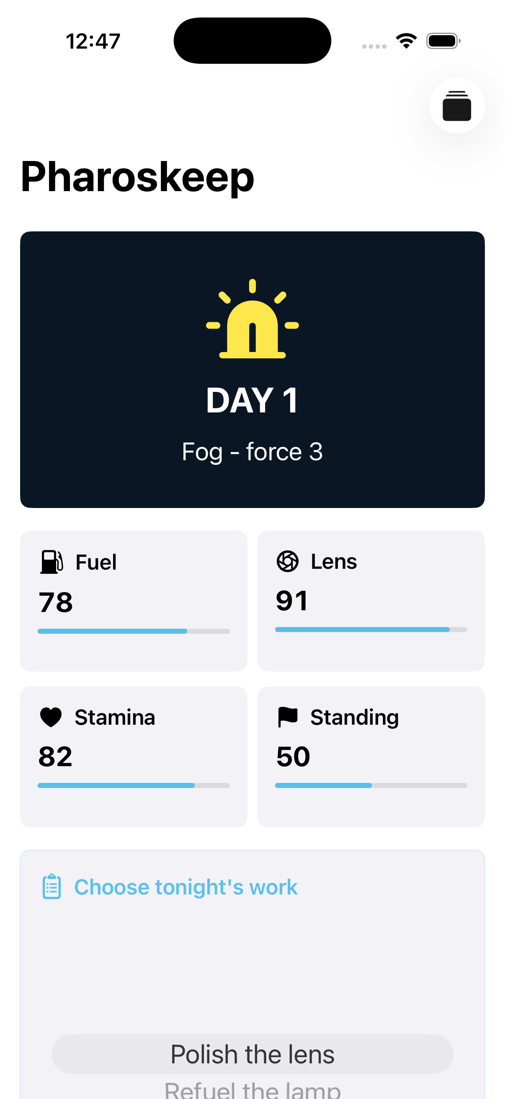Tap the yellow beacon light icon
Image resolution: width=505 pixels, height=1099 pixels.
tap(252, 319)
